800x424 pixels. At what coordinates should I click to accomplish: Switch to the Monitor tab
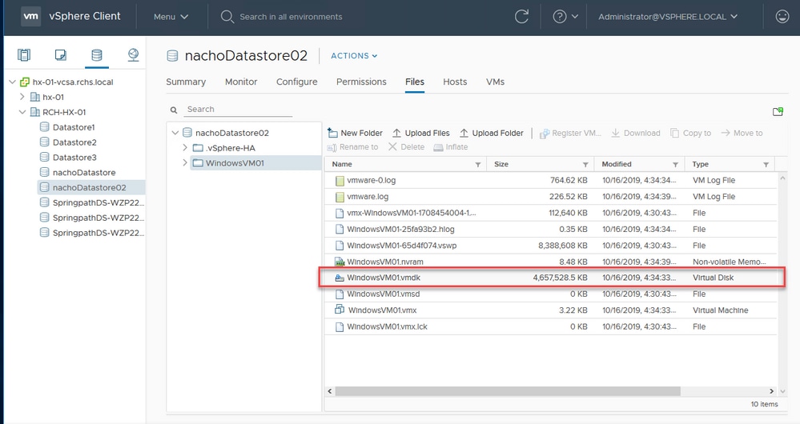tap(241, 82)
